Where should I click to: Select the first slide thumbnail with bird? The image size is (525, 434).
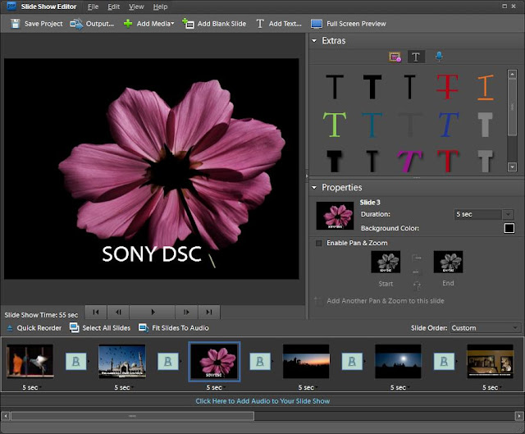pyautogui.click(x=30, y=361)
